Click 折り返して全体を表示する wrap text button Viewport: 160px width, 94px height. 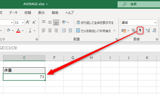[x=95, y=23]
